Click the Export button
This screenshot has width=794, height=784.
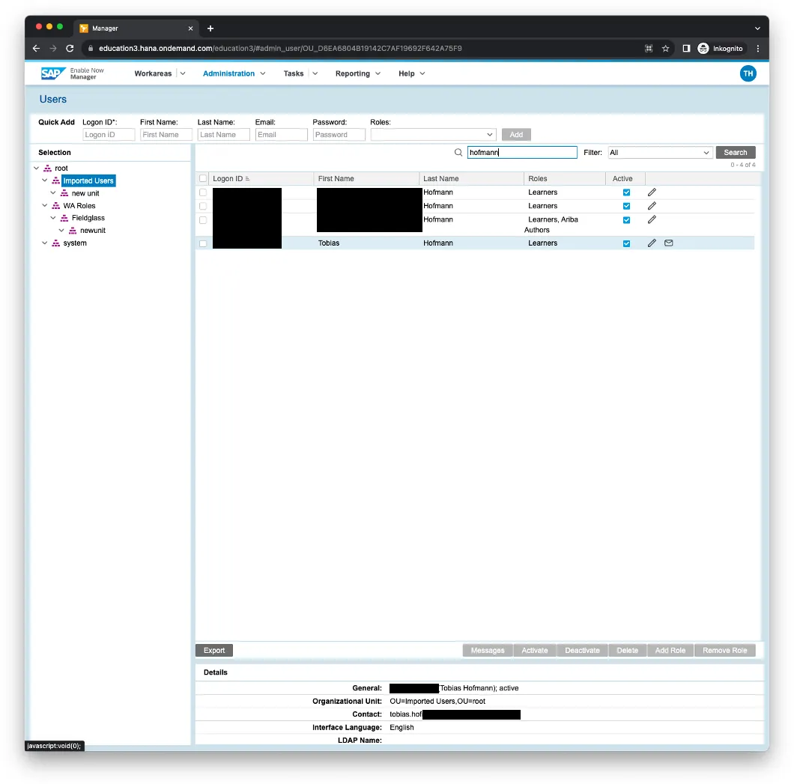click(x=214, y=650)
